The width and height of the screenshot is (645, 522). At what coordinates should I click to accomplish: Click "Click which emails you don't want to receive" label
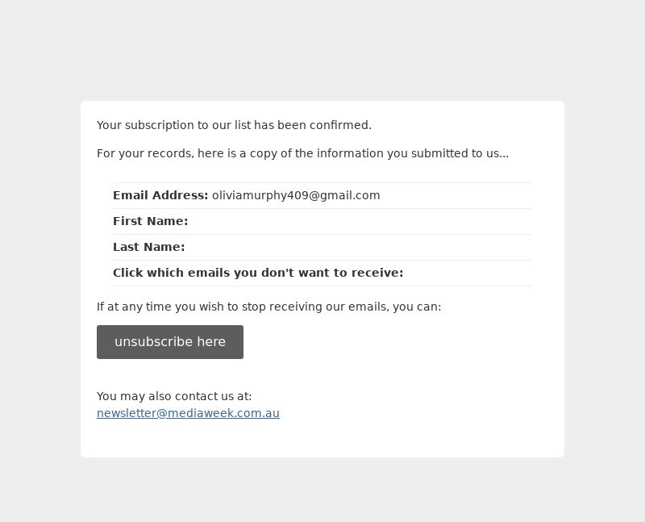258,273
